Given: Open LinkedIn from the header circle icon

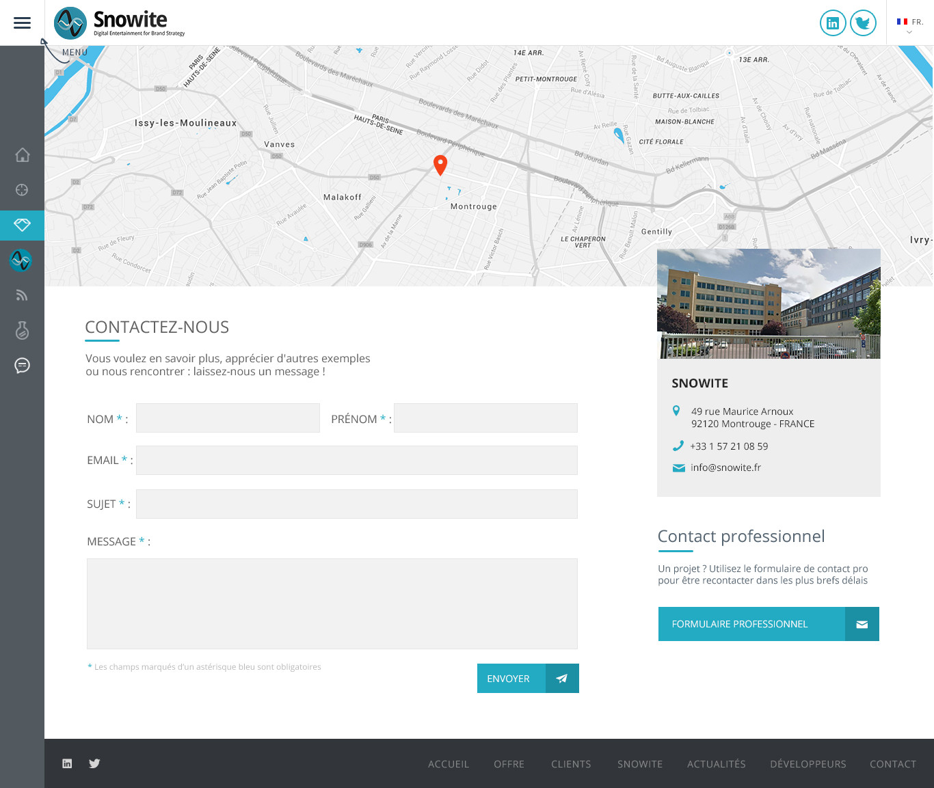Looking at the screenshot, I should (x=832, y=23).
